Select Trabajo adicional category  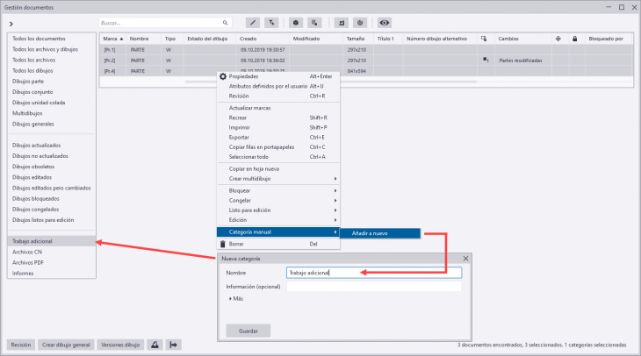[x=52, y=241]
